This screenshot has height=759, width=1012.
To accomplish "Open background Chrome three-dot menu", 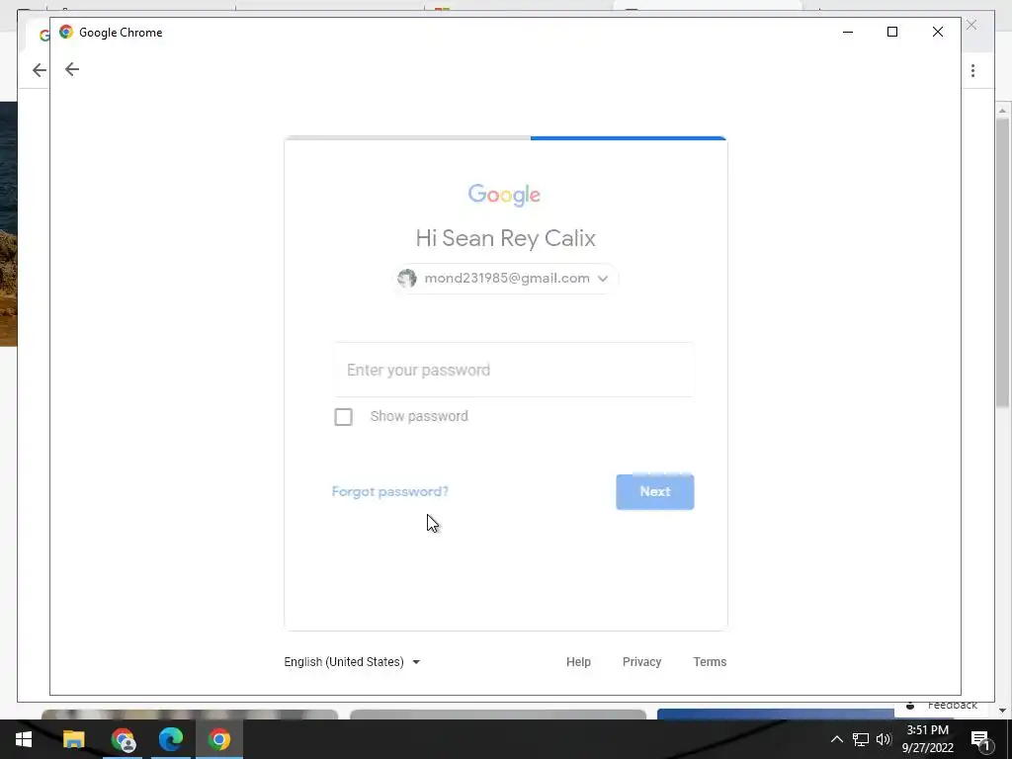I will tap(972, 70).
